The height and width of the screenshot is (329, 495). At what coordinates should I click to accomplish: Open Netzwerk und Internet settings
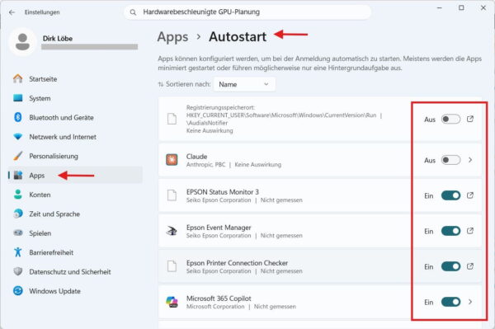pos(75,137)
